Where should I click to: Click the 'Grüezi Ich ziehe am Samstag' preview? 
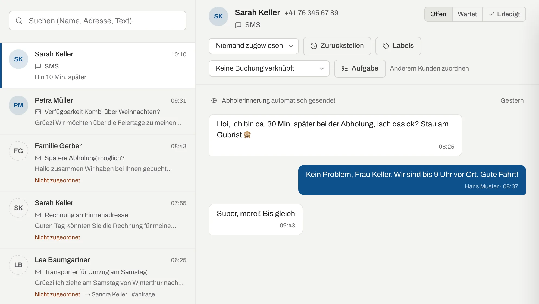[109, 283]
